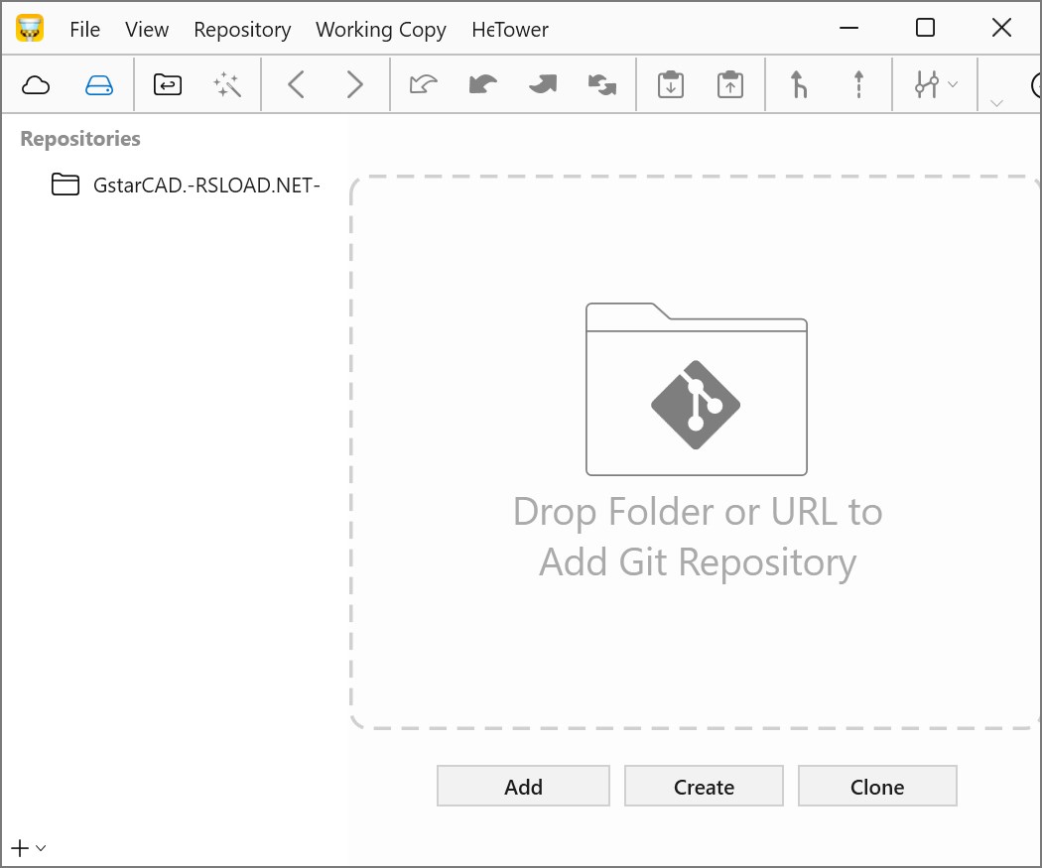Close the Tower window

(x=1001, y=28)
